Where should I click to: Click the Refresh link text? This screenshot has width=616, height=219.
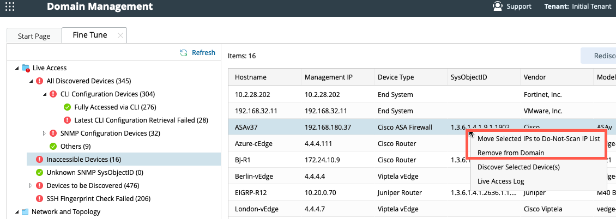pos(203,53)
